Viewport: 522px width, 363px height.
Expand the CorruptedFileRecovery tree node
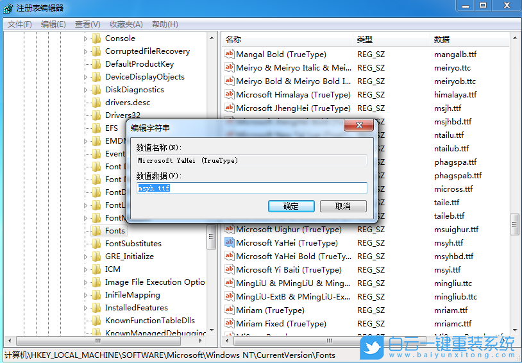pos(85,51)
